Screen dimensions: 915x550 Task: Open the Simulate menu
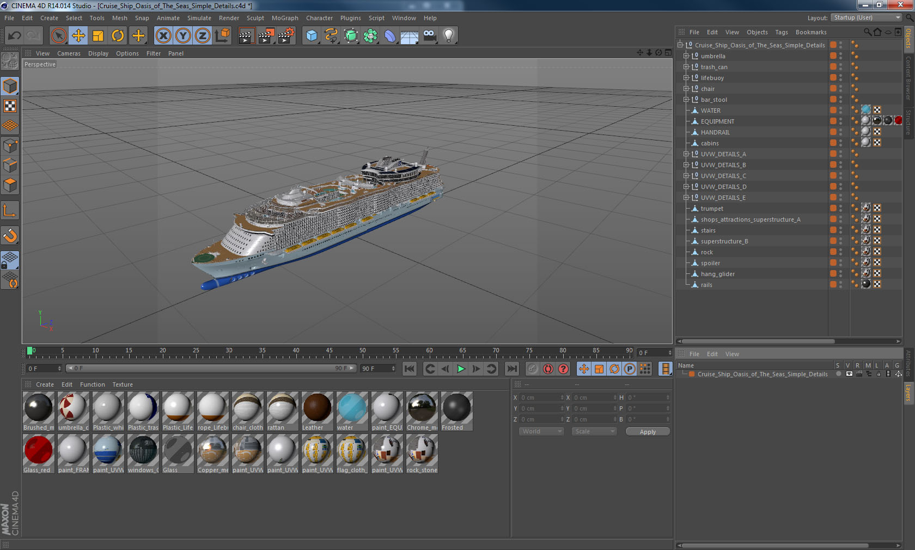click(199, 18)
